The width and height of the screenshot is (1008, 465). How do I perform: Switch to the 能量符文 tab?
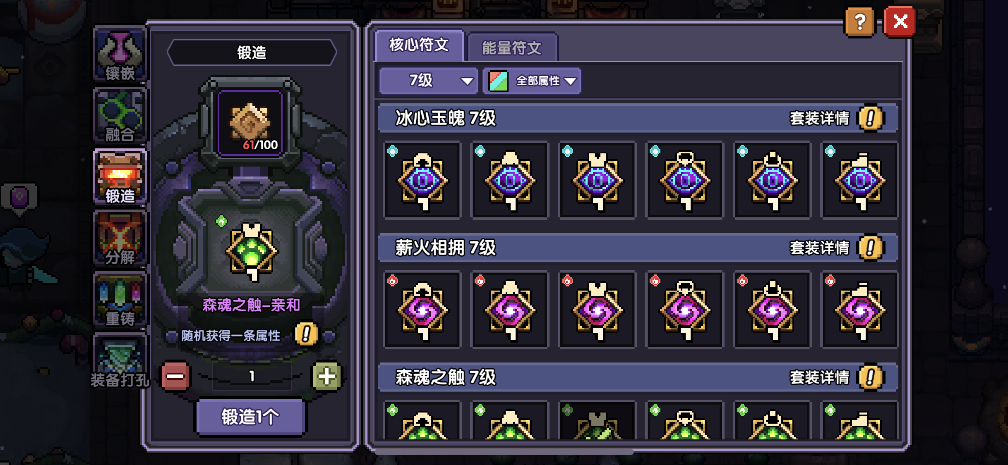(x=512, y=48)
